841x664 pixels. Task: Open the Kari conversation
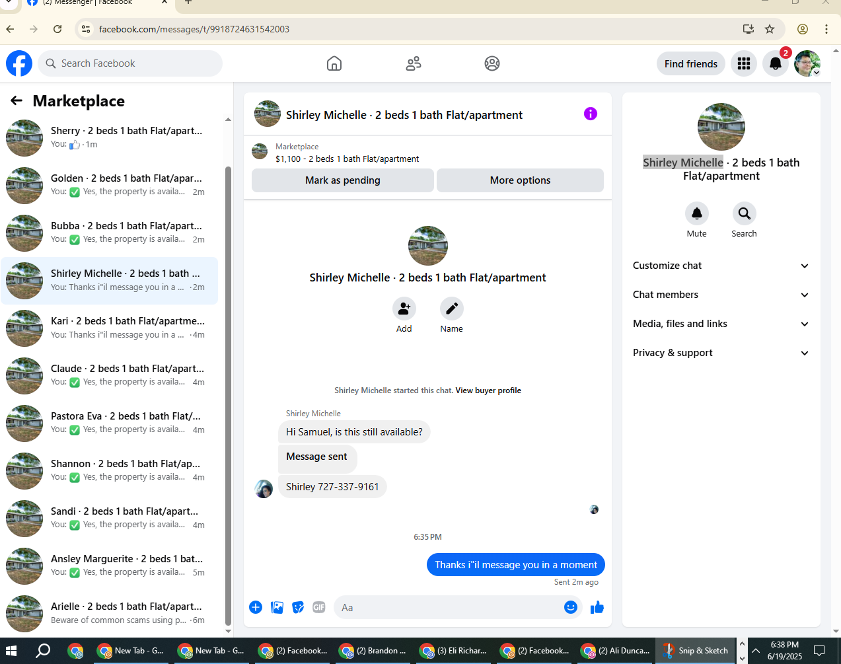tap(110, 328)
